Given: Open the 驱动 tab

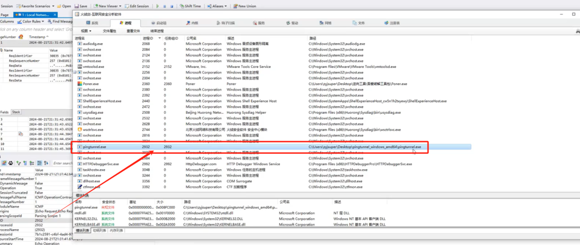Looking at the screenshot, I should pos(292,23).
